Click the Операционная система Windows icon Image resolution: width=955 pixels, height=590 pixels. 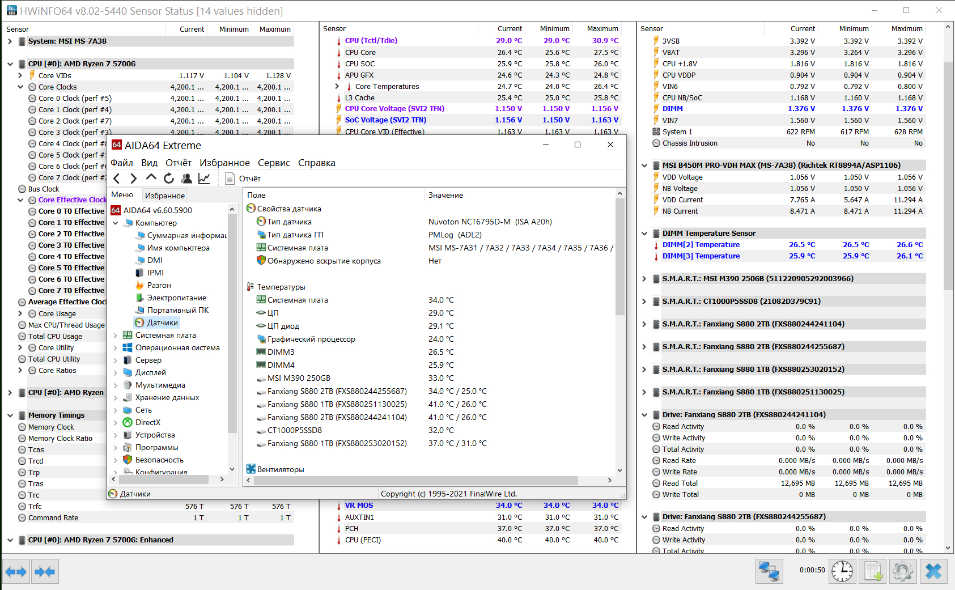coord(128,347)
